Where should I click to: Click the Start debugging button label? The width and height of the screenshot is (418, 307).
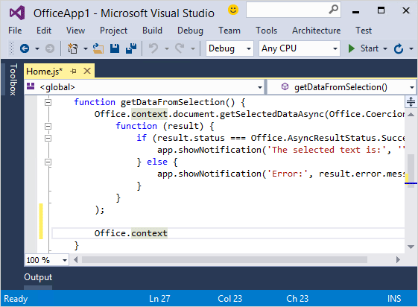[370, 48]
